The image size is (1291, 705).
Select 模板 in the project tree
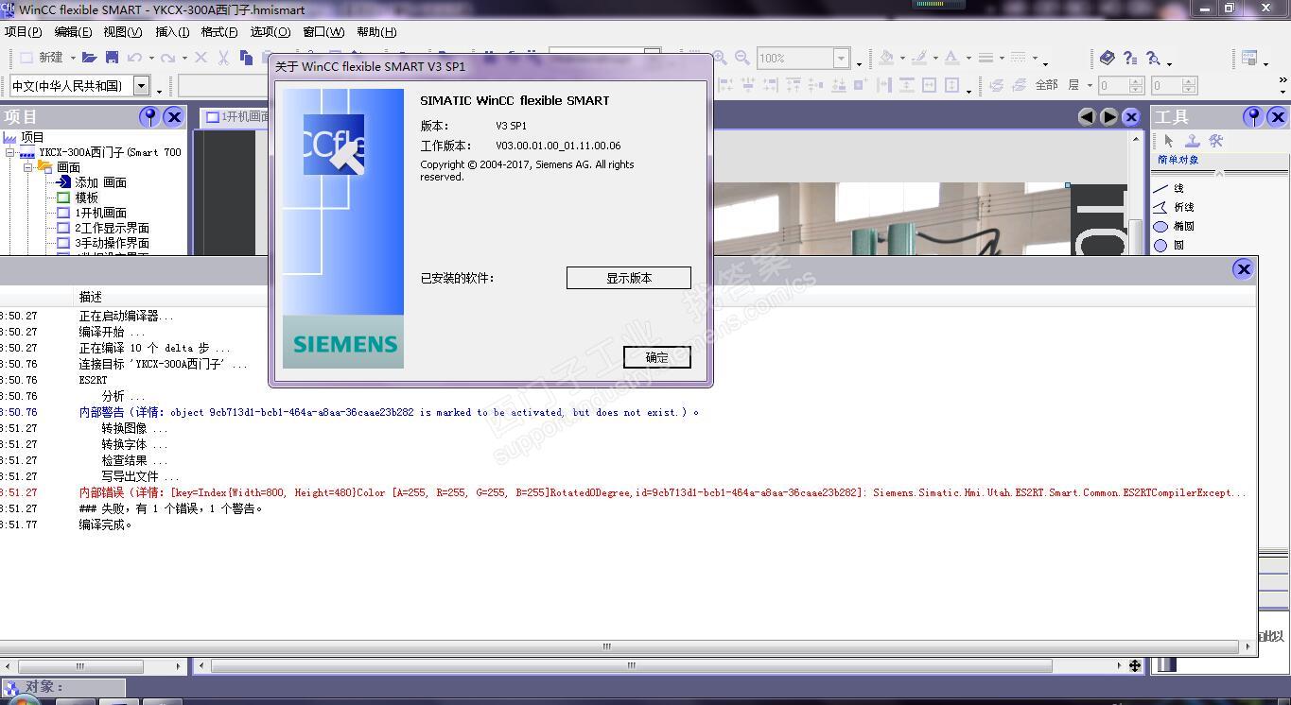[x=86, y=198]
